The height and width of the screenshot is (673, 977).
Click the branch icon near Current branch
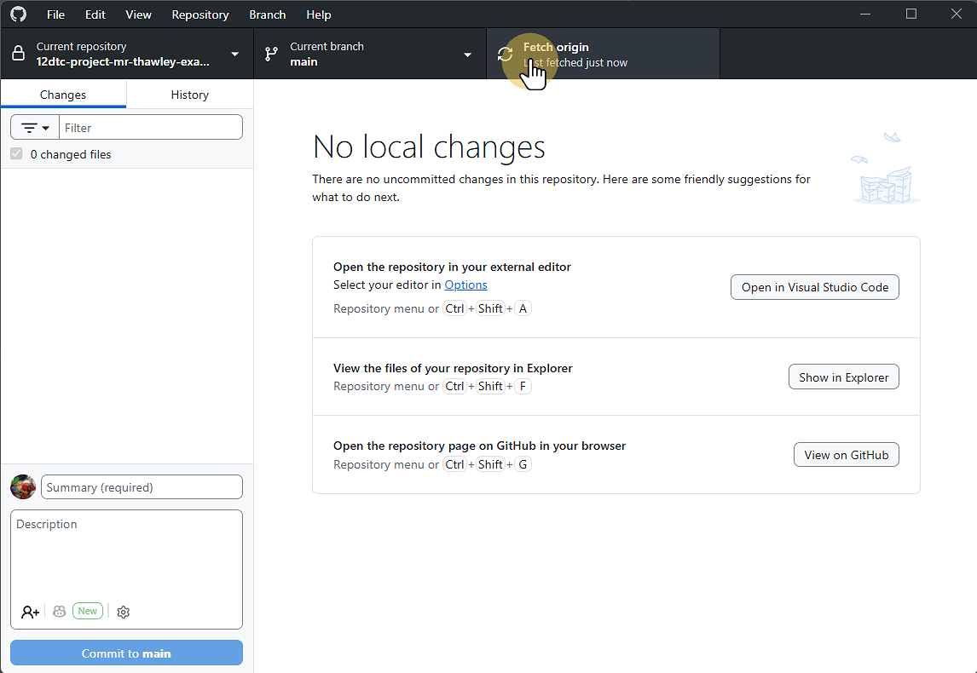[x=271, y=53]
